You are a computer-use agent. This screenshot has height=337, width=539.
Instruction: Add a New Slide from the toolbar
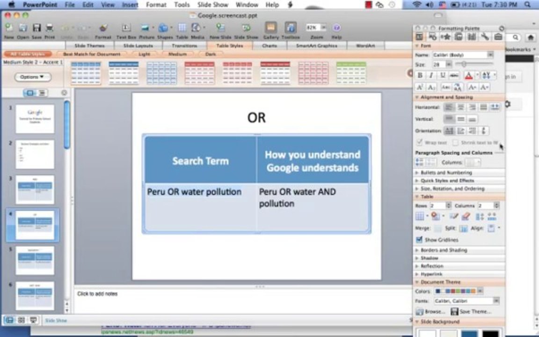220,28
